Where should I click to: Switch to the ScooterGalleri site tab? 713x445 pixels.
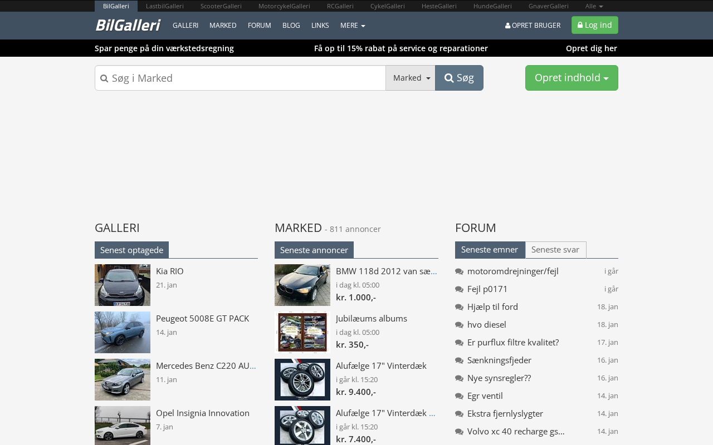[x=221, y=6]
